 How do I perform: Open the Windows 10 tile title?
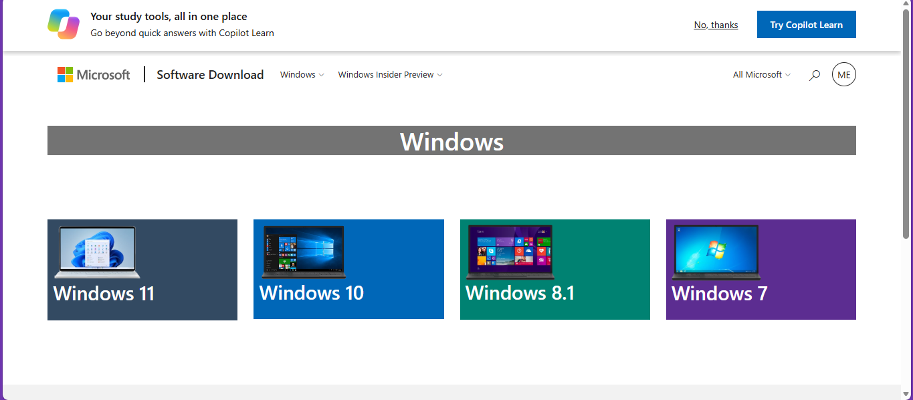(x=312, y=293)
